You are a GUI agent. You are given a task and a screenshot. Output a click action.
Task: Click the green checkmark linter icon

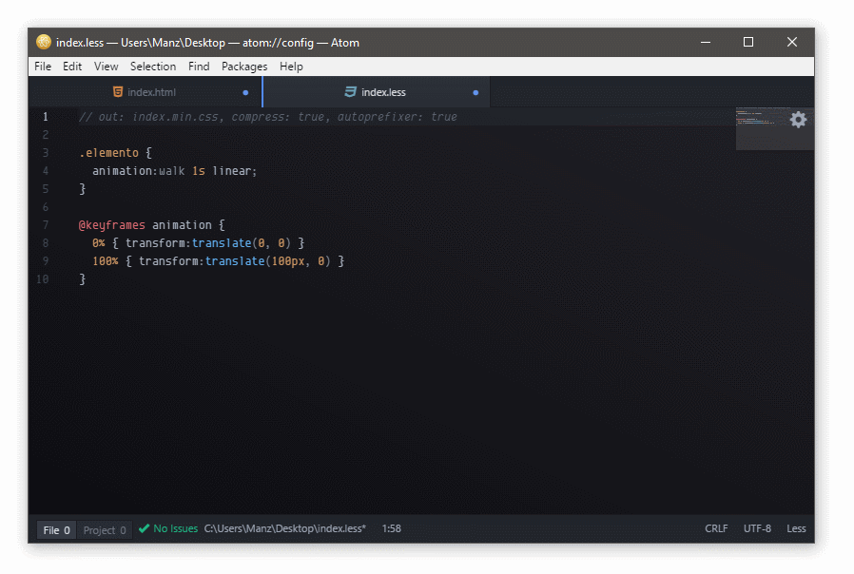pos(144,528)
